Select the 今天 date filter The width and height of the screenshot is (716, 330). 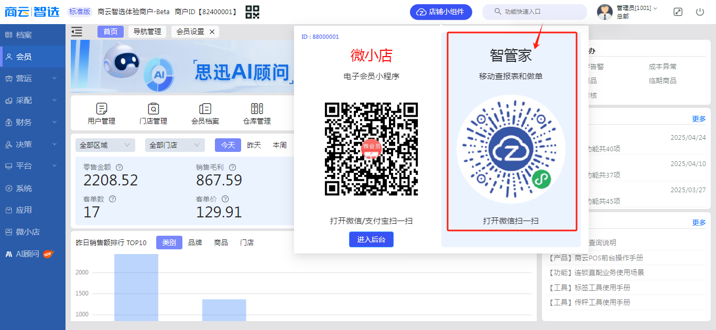click(x=228, y=145)
